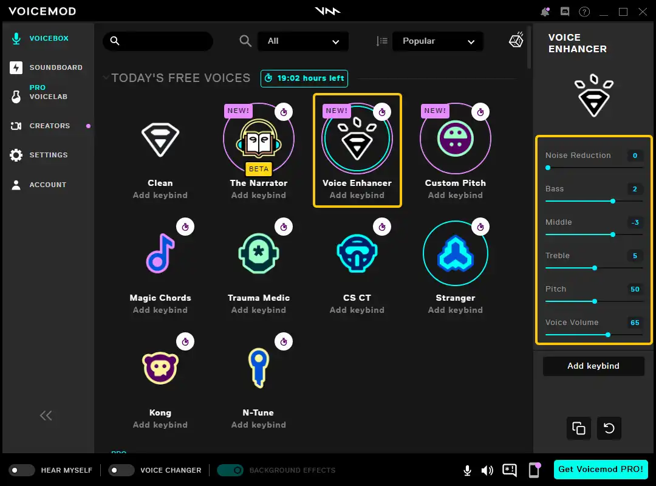Click the phone device icon in bottom bar
Viewport: 656px width, 486px height.
535,470
